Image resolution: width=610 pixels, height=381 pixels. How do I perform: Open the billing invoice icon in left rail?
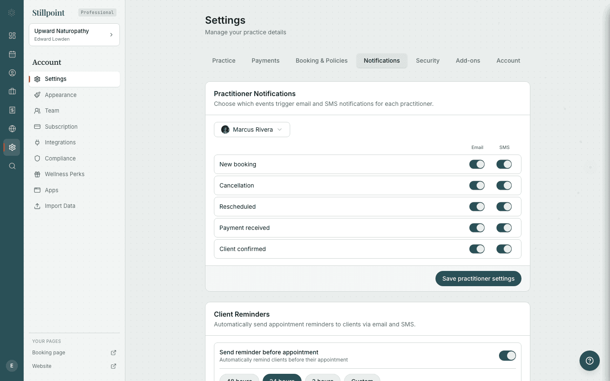12,110
